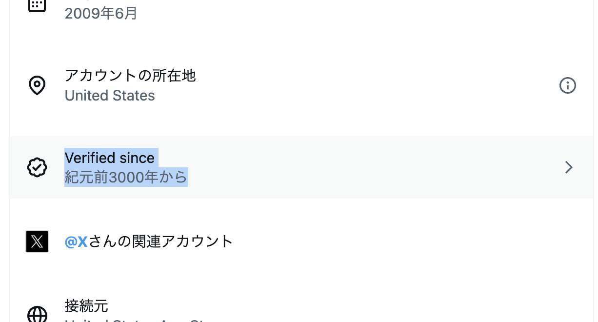Open the @X profile link
Image resolution: width=598 pixels, height=322 pixels.
76,241
